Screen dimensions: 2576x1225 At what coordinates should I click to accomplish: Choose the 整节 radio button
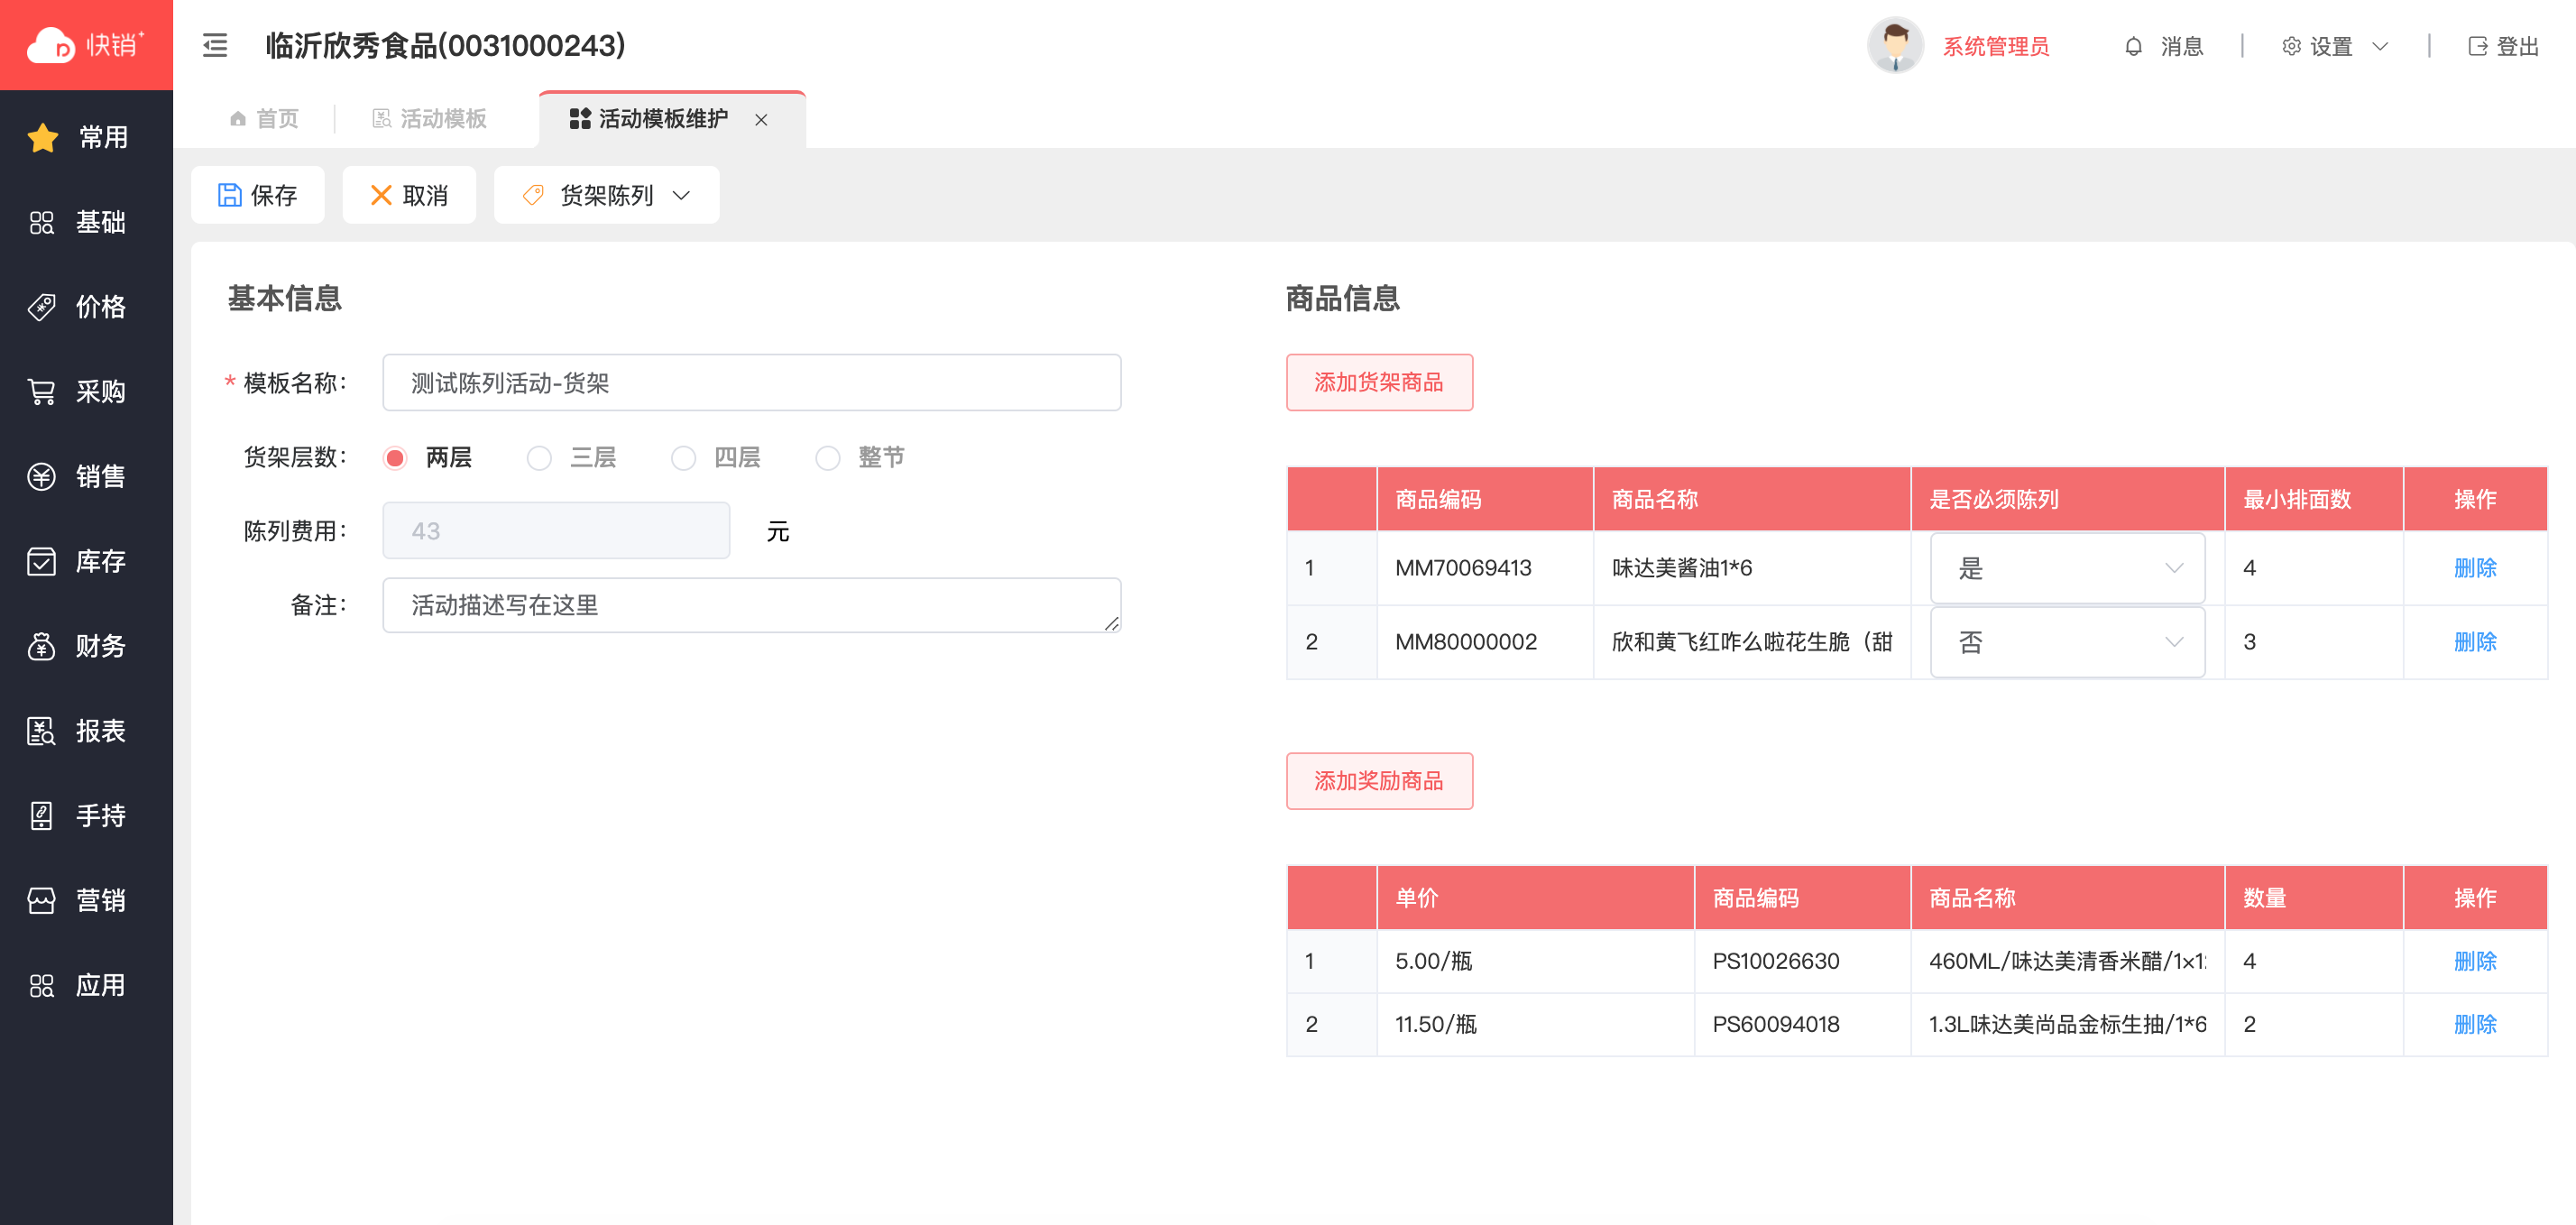(x=827, y=458)
